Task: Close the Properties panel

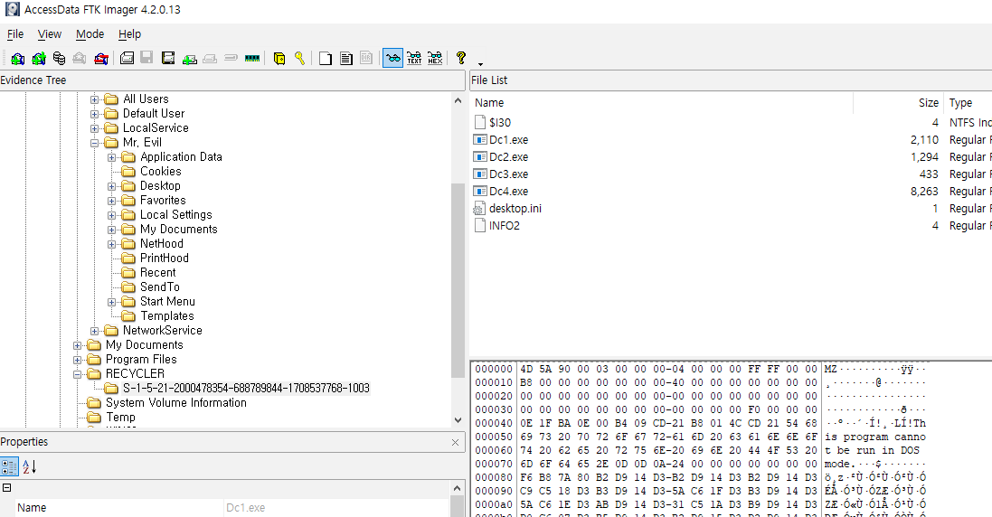Action: click(x=455, y=442)
